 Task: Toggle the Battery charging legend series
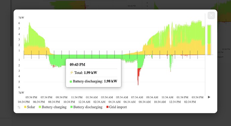pos(53,107)
